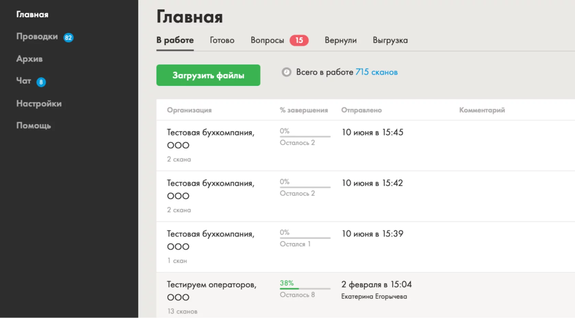The height and width of the screenshot is (318, 575).
Task: Open the Главная sidebar item
Action: [33, 14]
